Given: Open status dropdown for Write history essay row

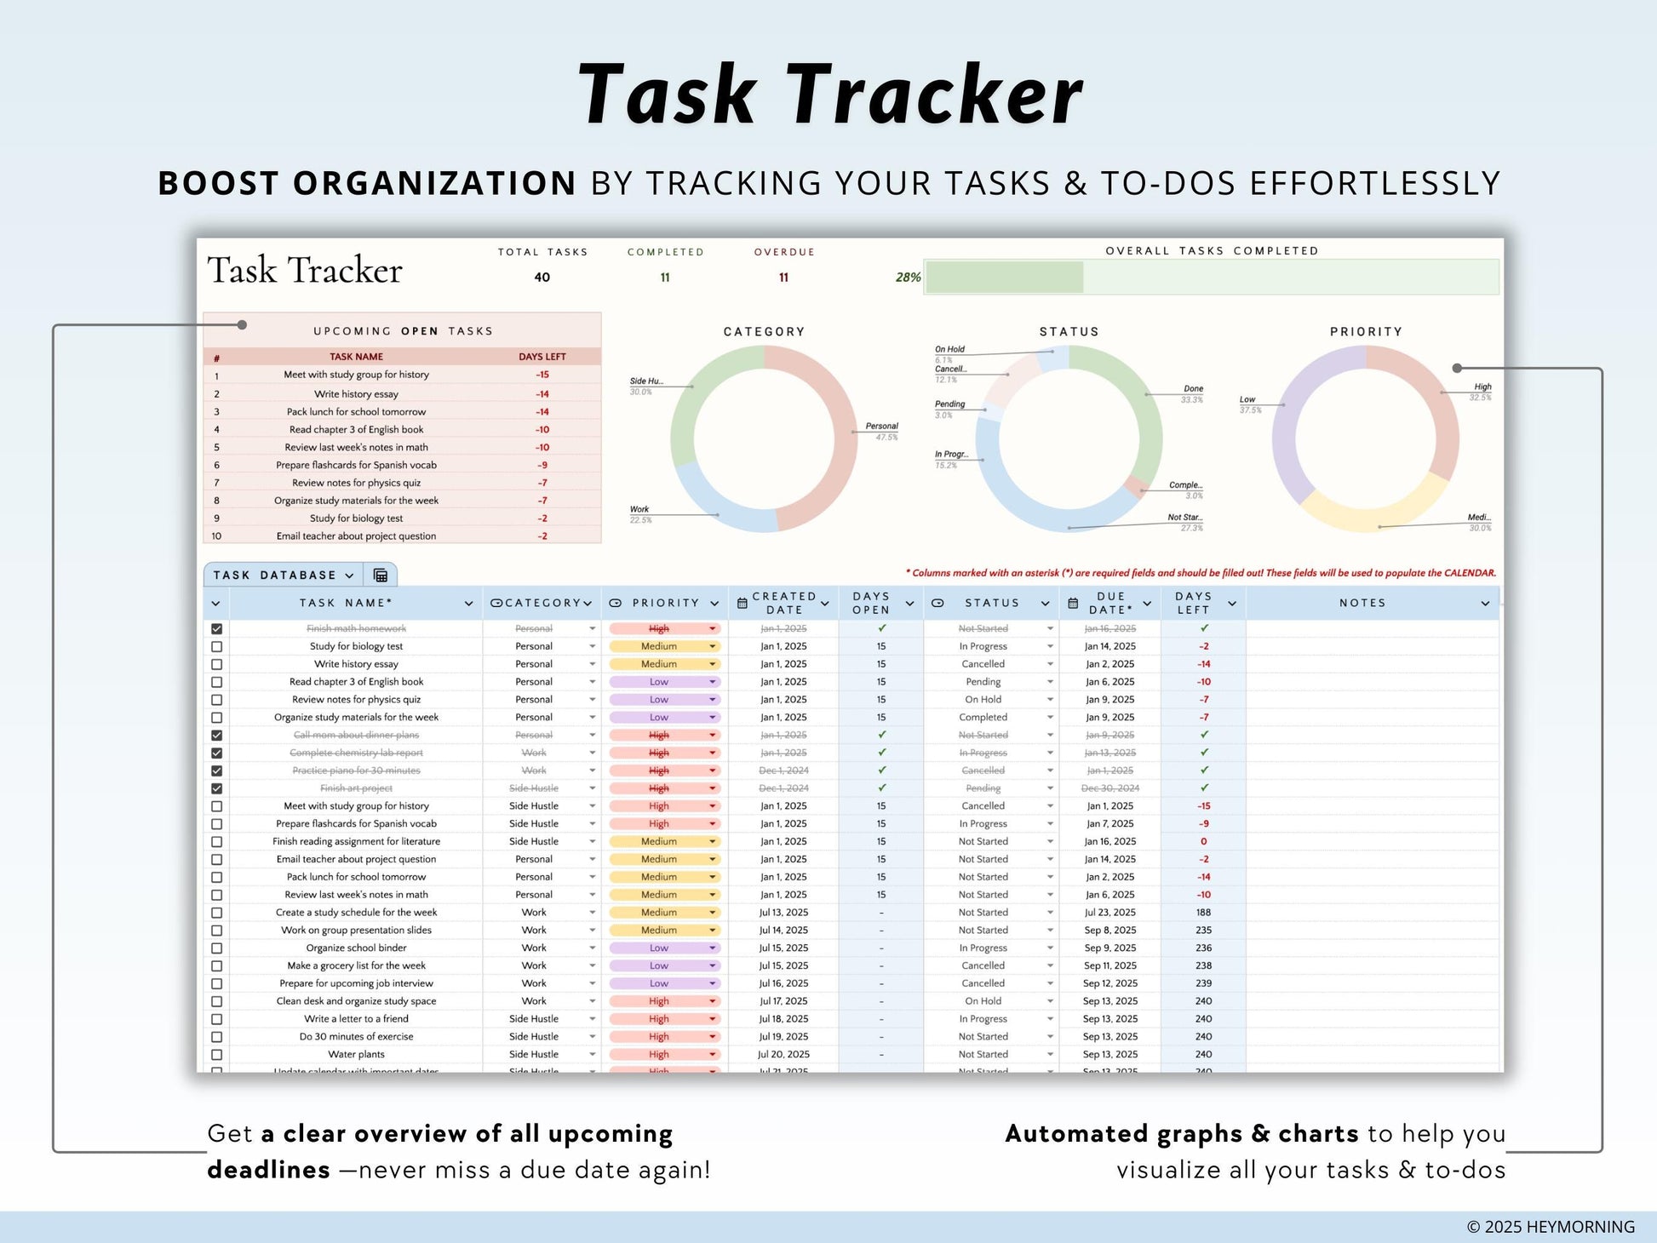Looking at the screenshot, I should click(1050, 665).
